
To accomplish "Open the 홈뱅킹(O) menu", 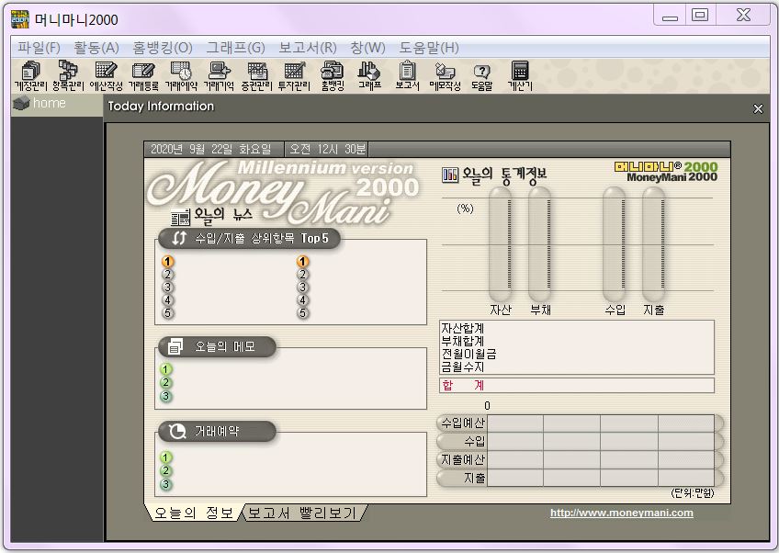I will pyautogui.click(x=163, y=48).
